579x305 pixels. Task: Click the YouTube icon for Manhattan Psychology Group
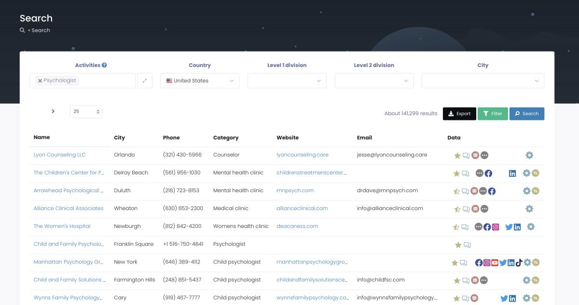(x=495, y=262)
